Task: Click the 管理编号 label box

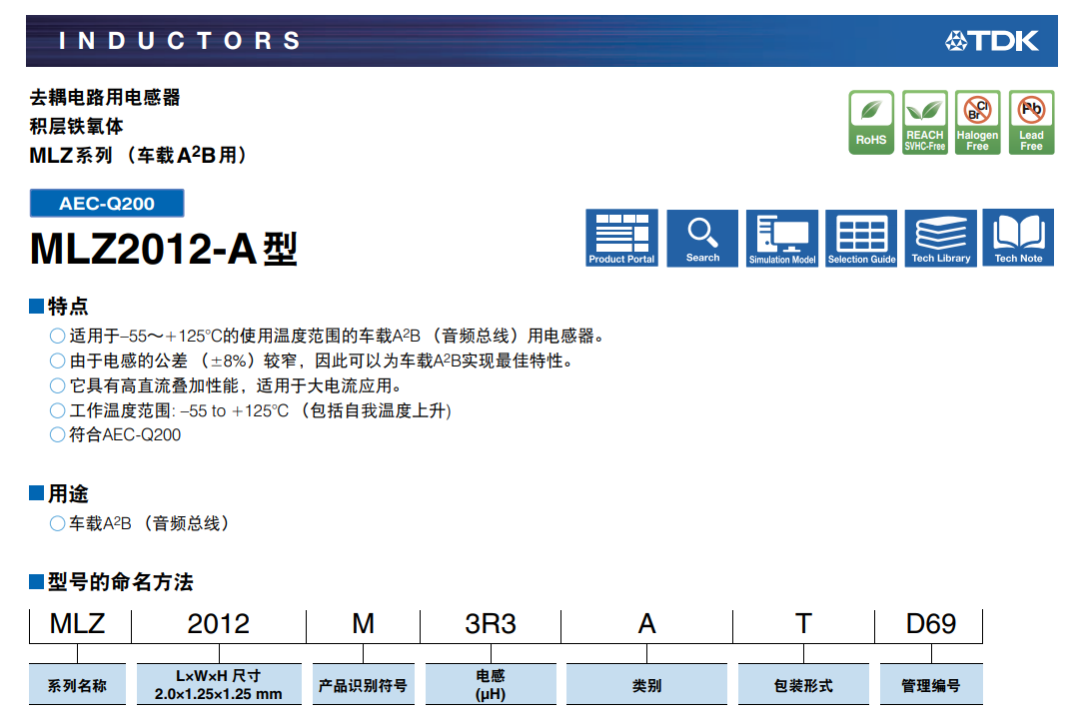Action: [x=931, y=684]
